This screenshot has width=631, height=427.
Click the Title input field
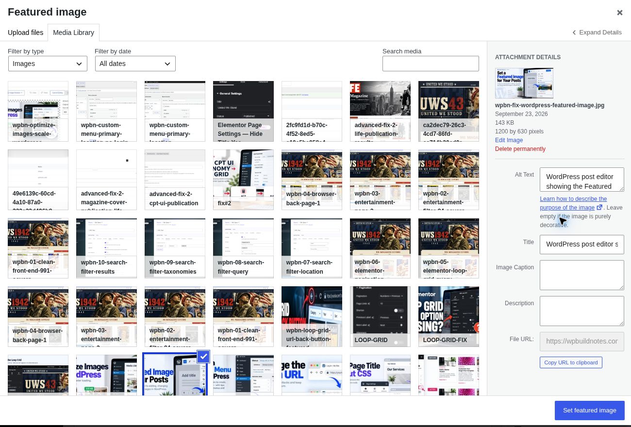click(x=582, y=244)
